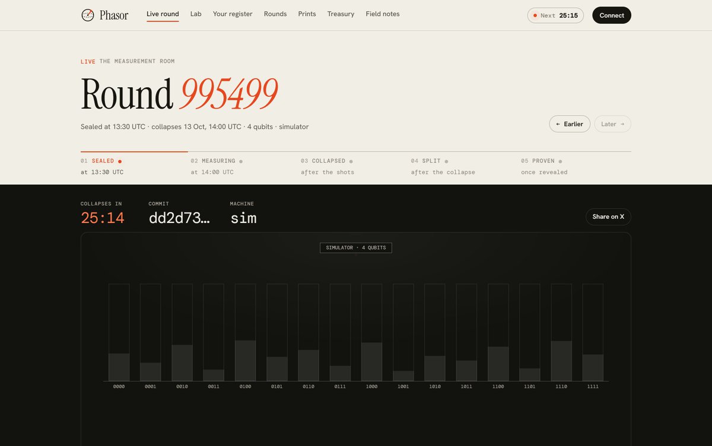This screenshot has width=712, height=446.
Task: Navigate to Treasury
Action: click(341, 14)
